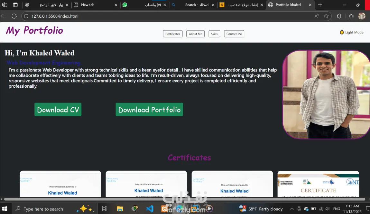Click the Certificates section heading
Viewport: 370px width, 214px height.
click(x=189, y=158)
